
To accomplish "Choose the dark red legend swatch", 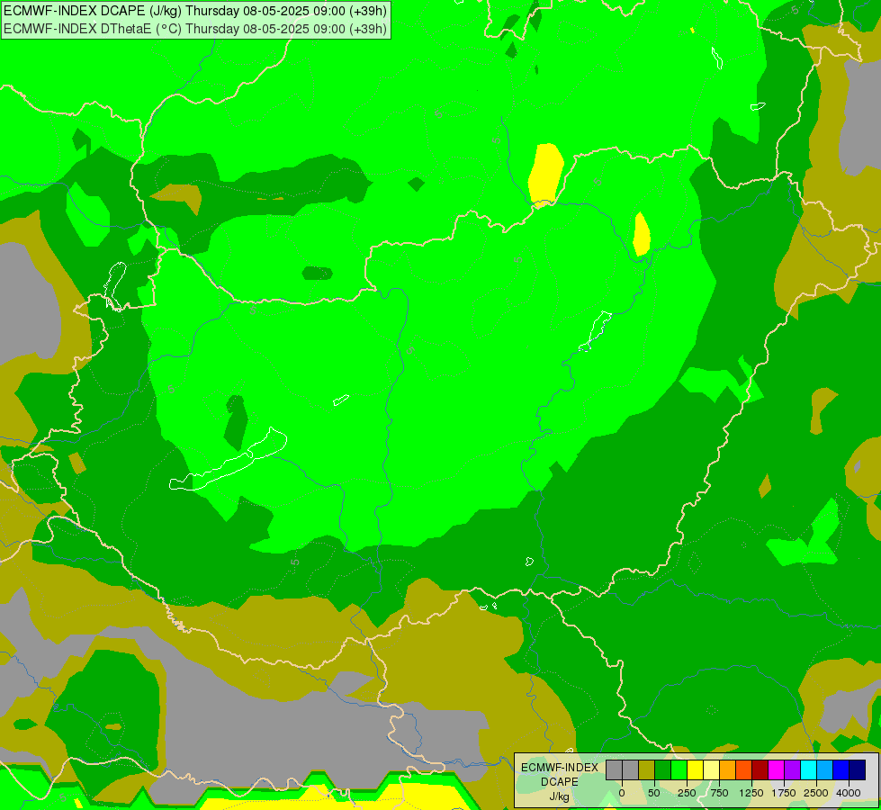I will 760,770.
